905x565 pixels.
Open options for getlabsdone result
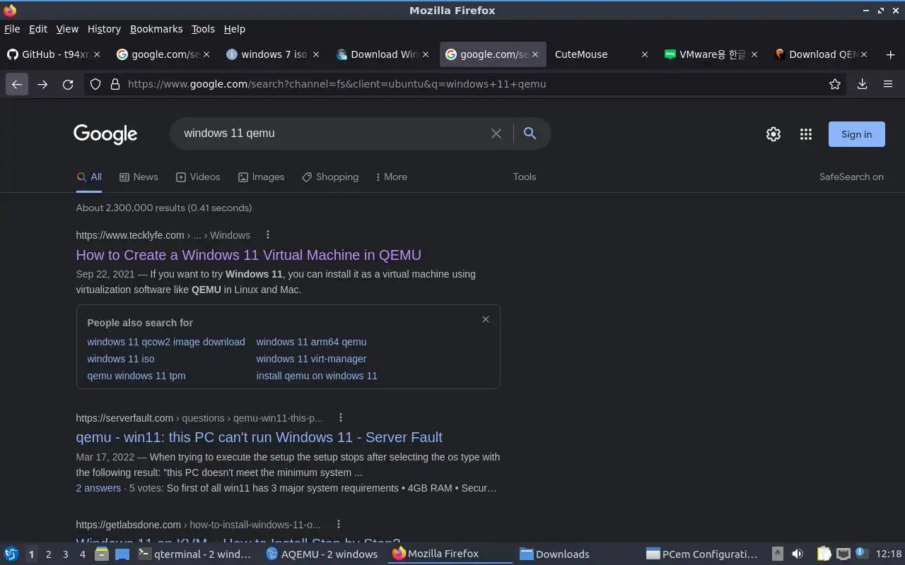click(338, 525)
